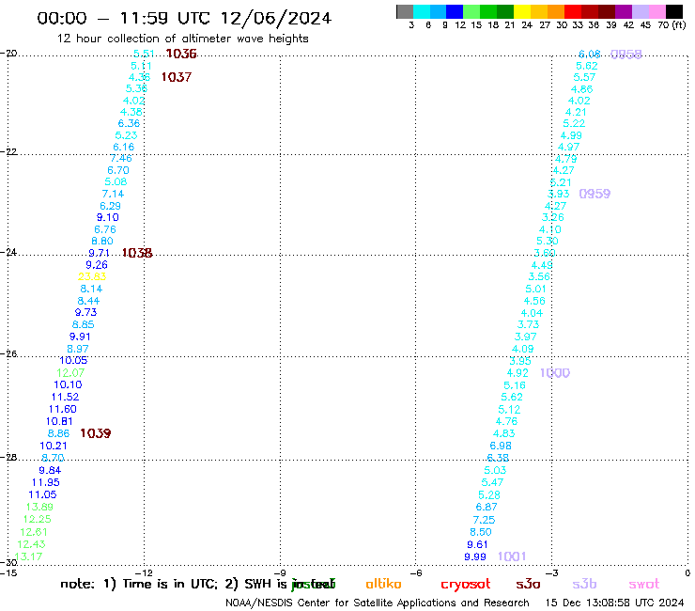This screenshot has width=695, height=611.
Task: Select the yellow wave height value 23.83
Action: tap(92, 276)
